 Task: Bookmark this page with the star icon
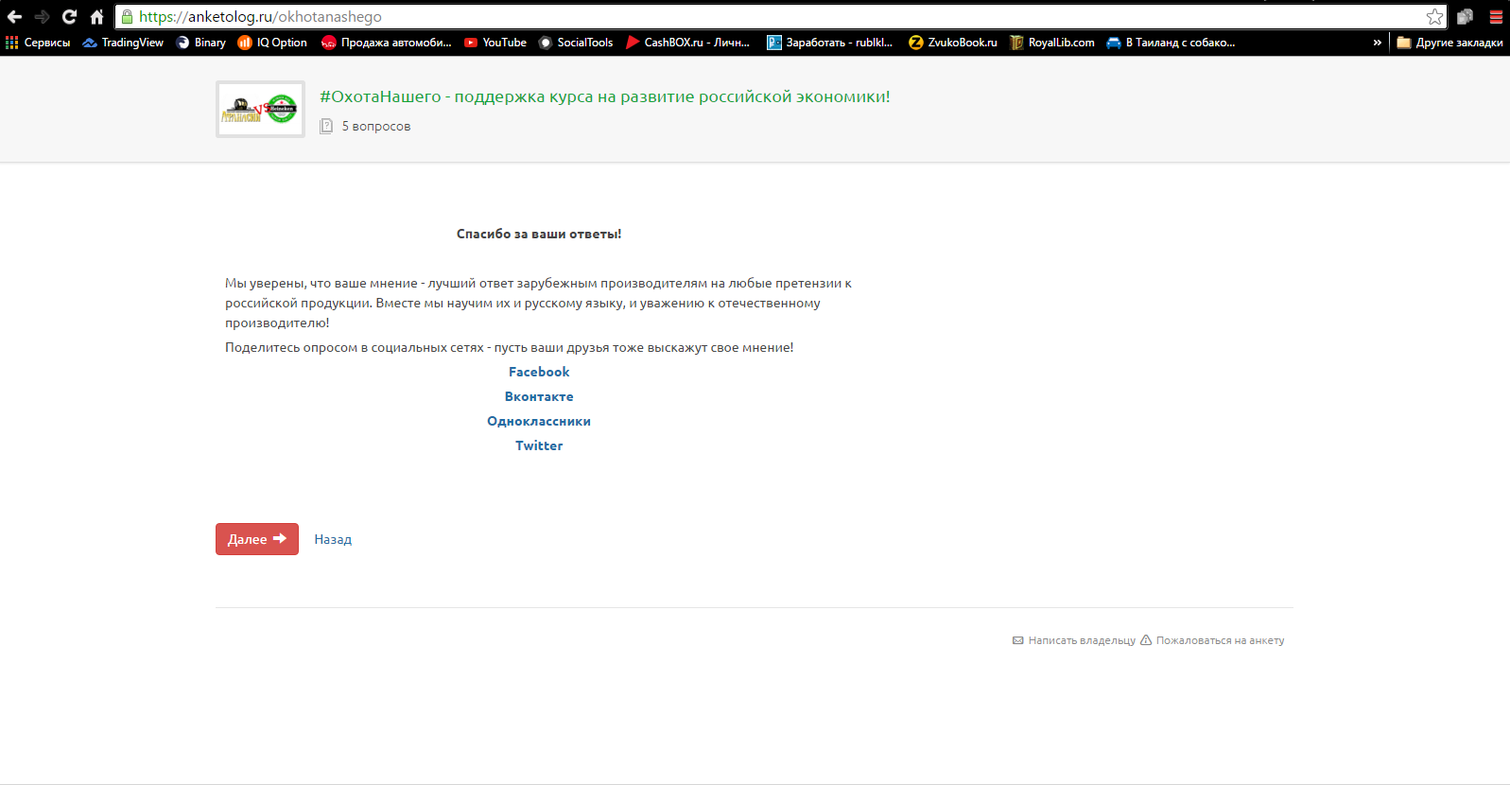pyautogui.click(x=1434, y=17)
